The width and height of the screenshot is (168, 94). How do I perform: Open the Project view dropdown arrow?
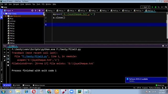pyautogui.click(x=12, y=11)
